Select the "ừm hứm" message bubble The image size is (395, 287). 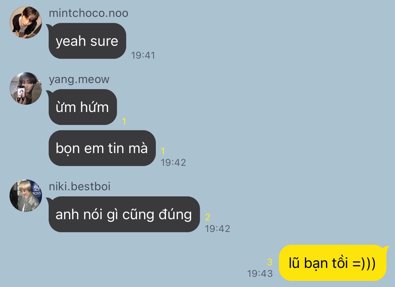tap(82, 107)
